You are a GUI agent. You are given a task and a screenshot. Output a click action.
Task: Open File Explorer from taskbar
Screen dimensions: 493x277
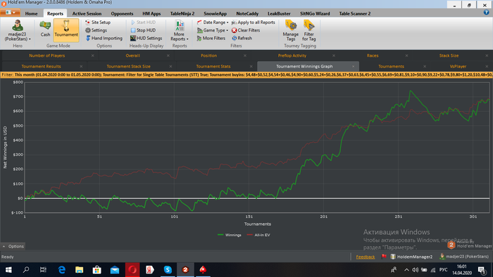79,269
